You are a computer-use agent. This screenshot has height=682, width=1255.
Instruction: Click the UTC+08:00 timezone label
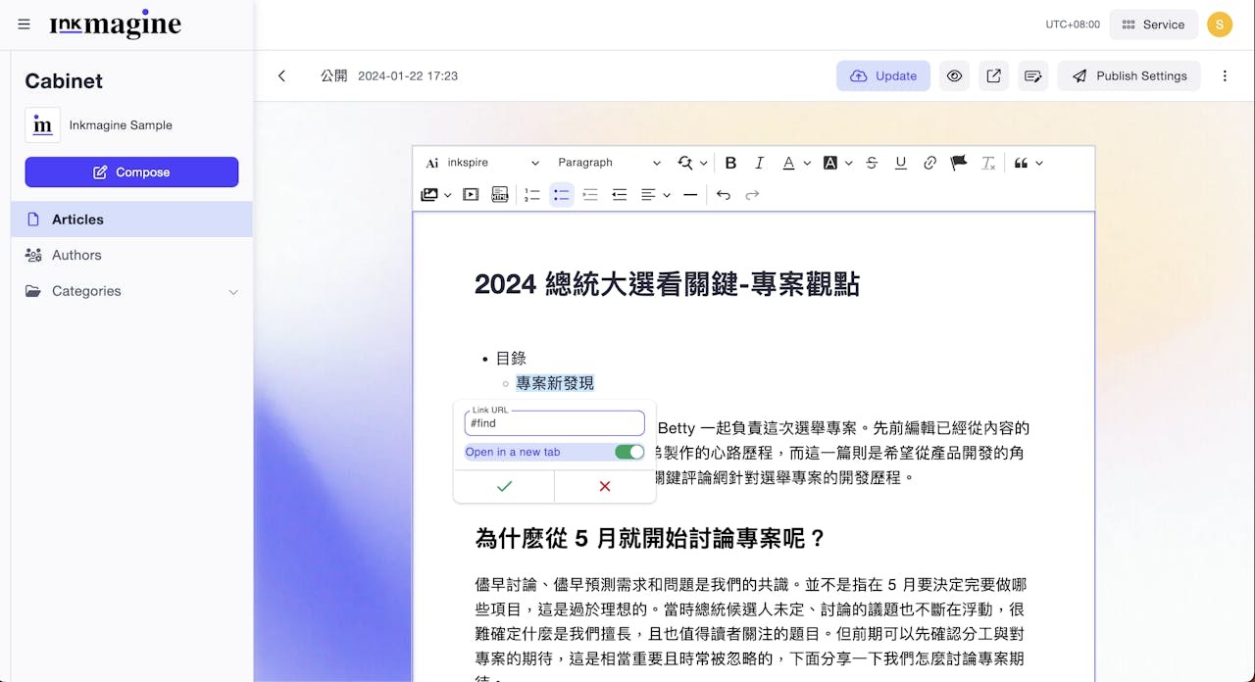click(1073, 24)
